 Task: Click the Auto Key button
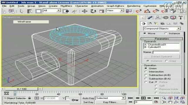tap(88, 98)
